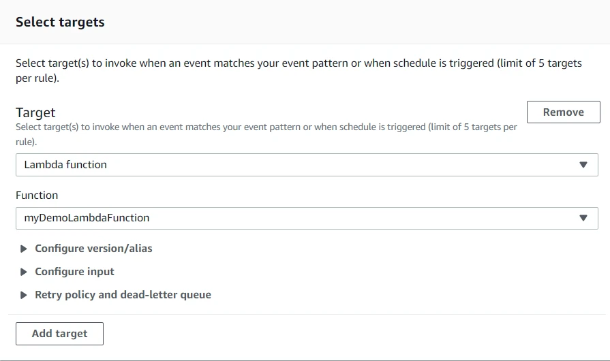
Task: Click the triangle next to Retry policy
Action: point(24,295)
